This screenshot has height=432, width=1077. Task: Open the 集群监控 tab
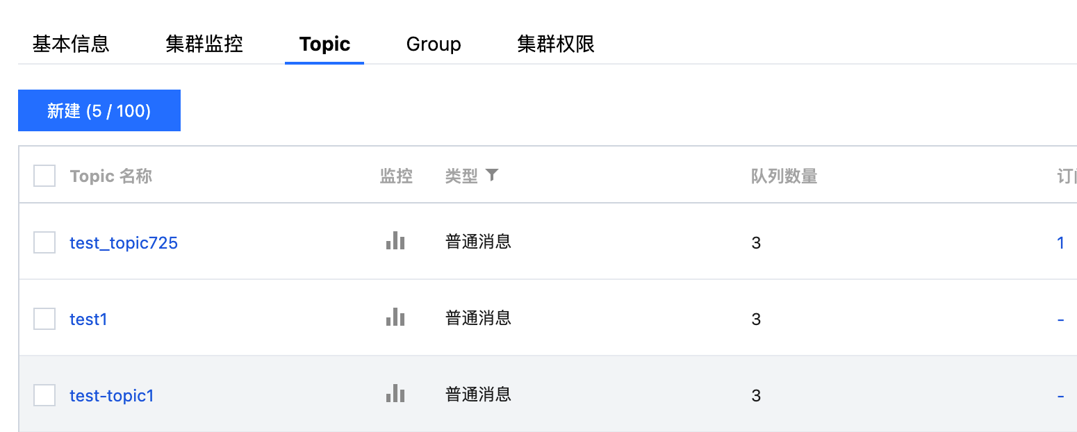pyautogui.click(x=204, y=44)
